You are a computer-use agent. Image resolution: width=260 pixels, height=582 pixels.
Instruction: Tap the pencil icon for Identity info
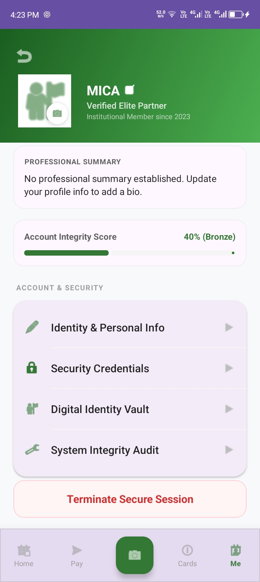32,327
